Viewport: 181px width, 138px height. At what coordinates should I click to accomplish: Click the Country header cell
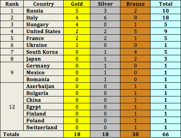pos(43,4)
